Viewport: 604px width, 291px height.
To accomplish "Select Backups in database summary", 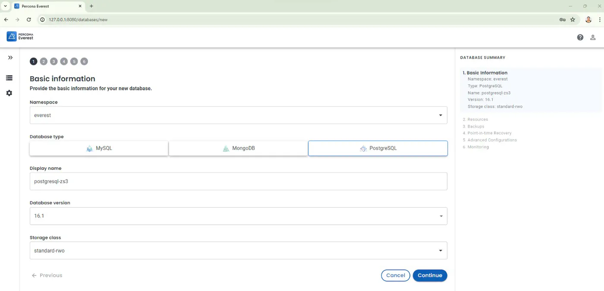I will [473, 126].
